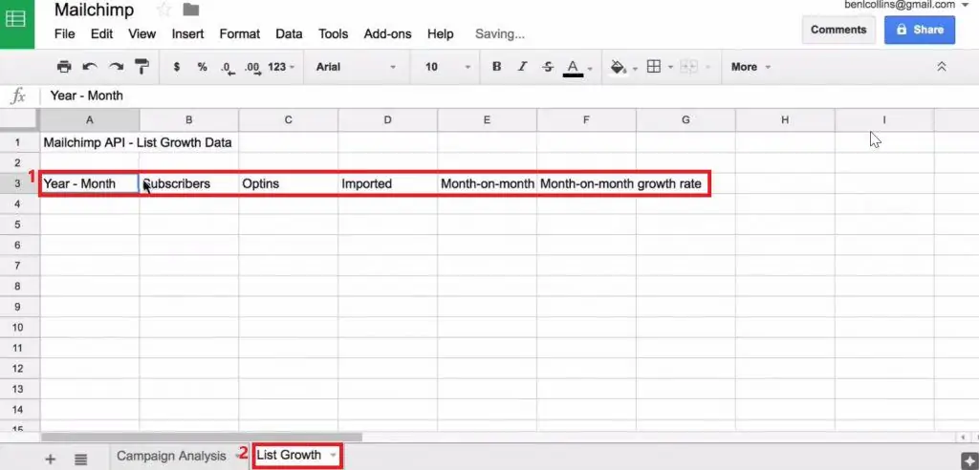Open the List Growth tab dropdown arrow
Image resolution: width=979 pixels, height=470 pixels.
[x=334, y=456]
